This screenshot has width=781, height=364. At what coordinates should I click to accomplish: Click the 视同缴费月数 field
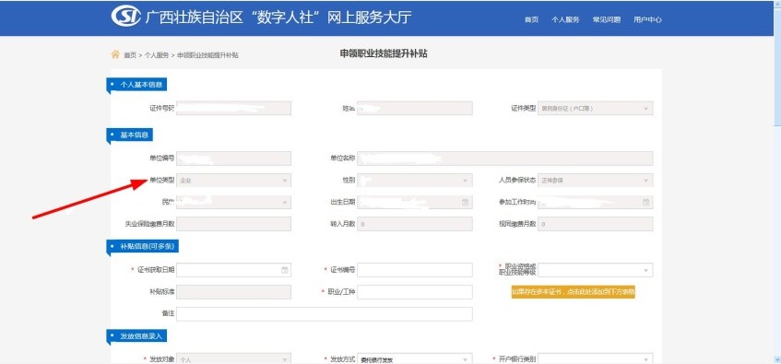click(595, 224)
